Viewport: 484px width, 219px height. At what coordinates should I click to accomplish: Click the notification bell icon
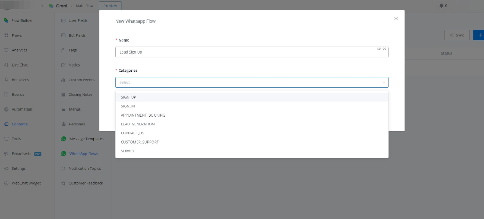(441, 6)
